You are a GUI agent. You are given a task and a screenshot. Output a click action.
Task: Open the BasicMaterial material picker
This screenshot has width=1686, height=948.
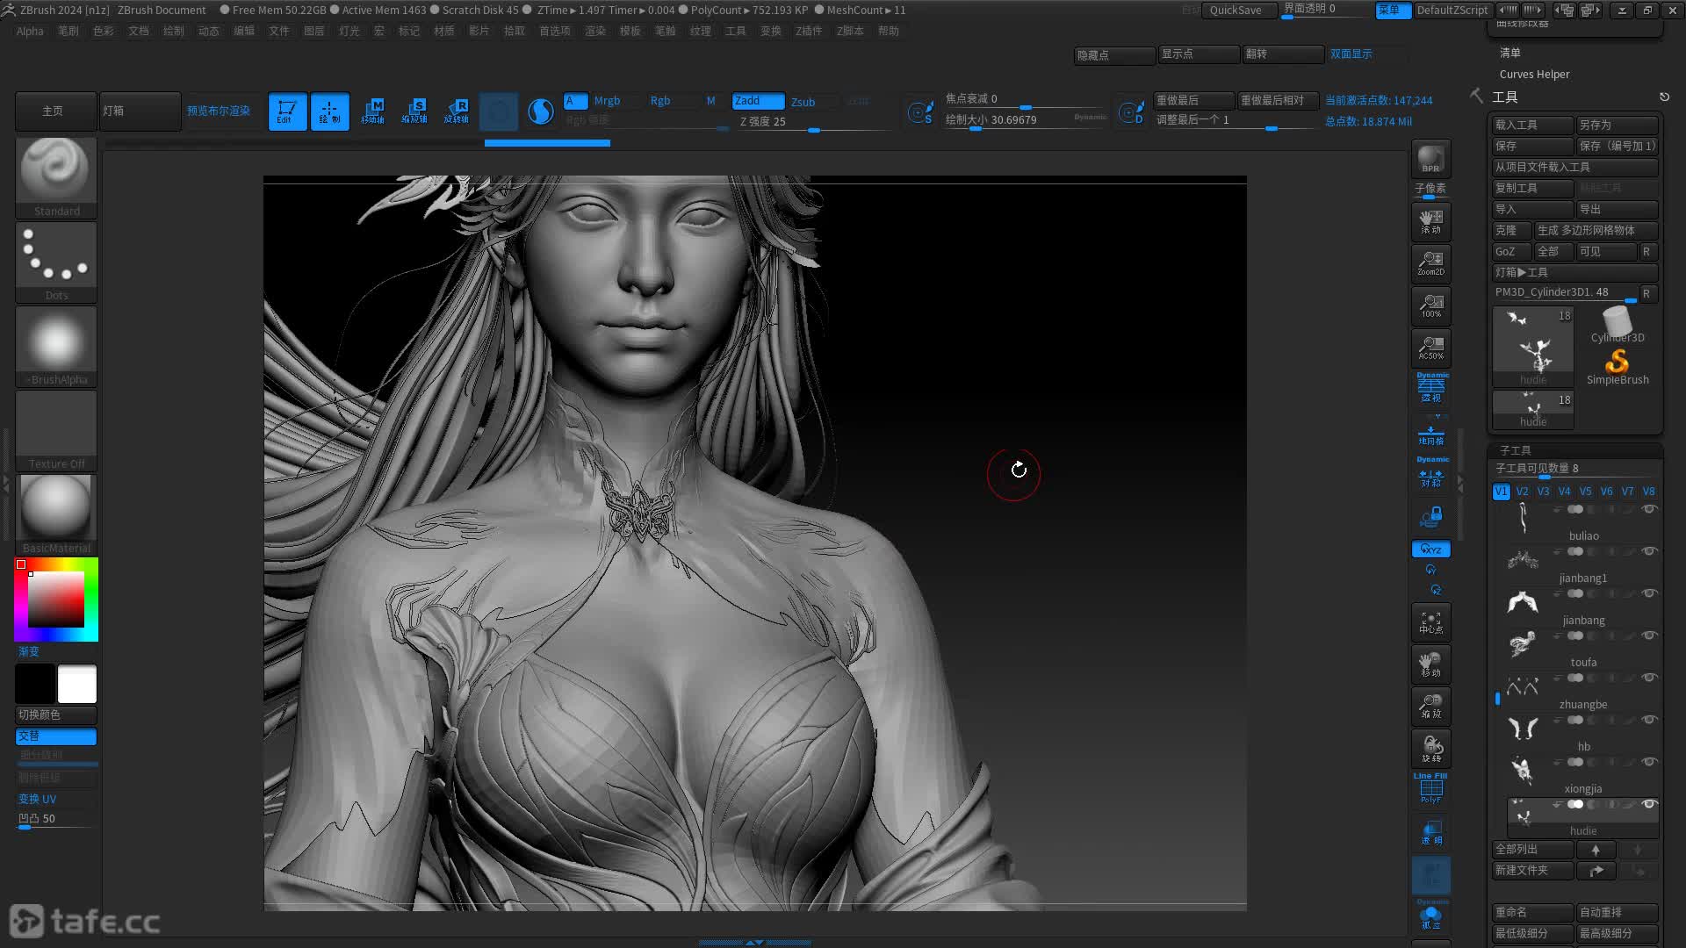pyautogui.click(x=56, y=515)
